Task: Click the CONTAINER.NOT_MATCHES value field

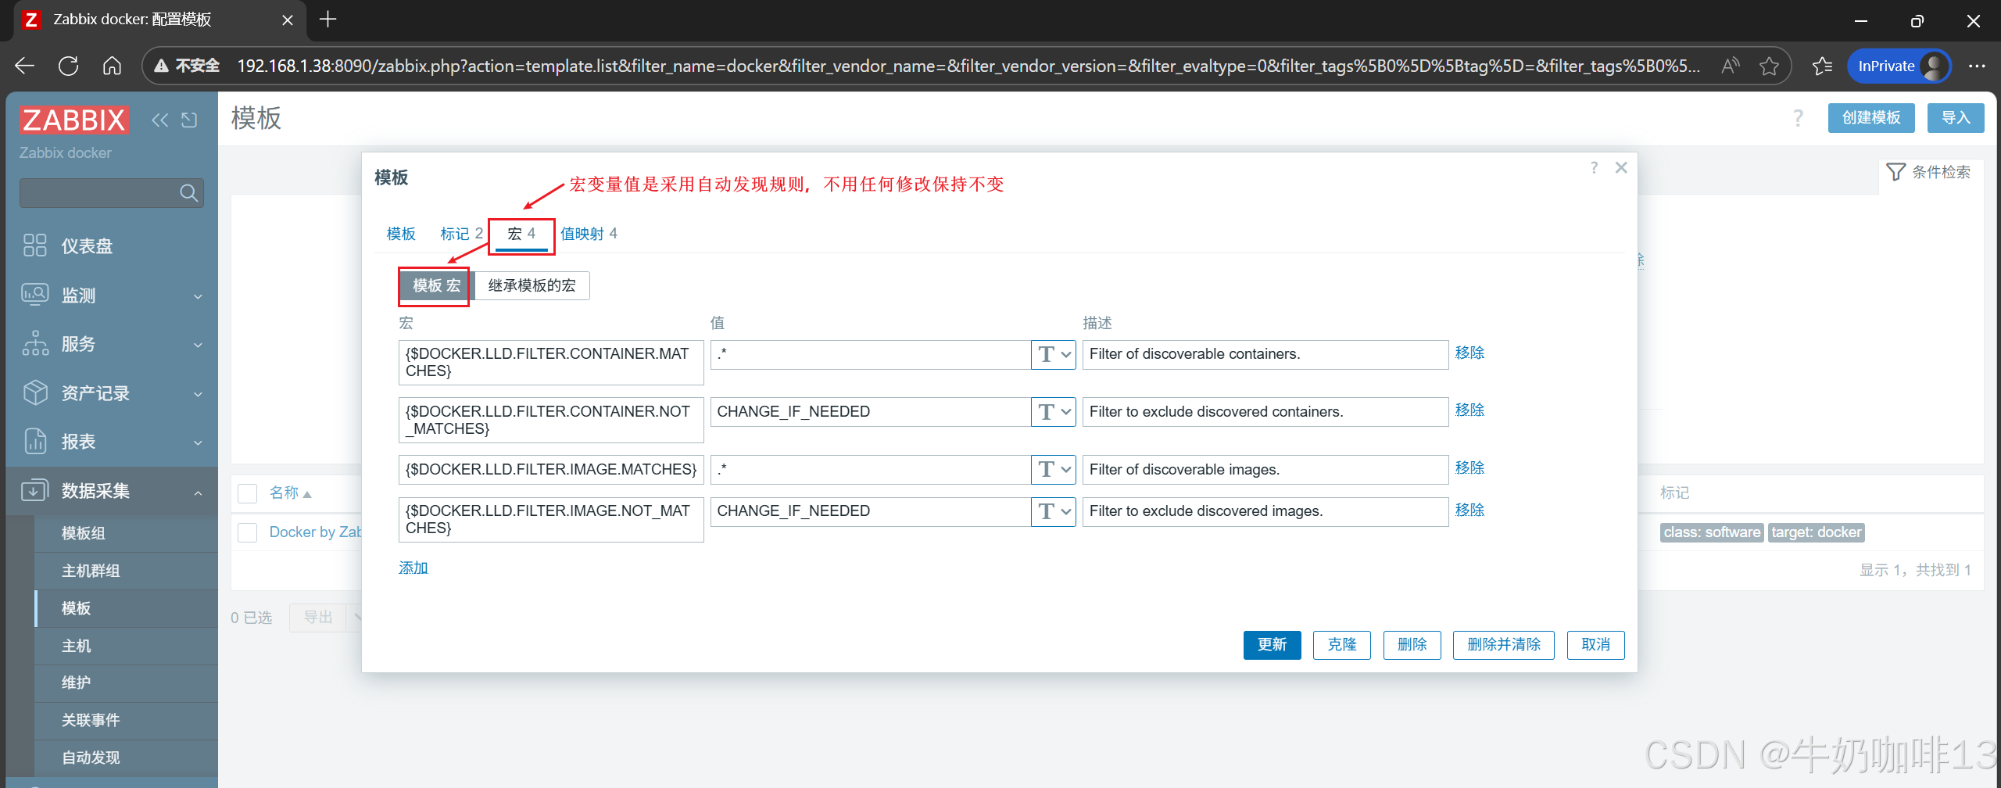Action: click(x=871, y=412)
